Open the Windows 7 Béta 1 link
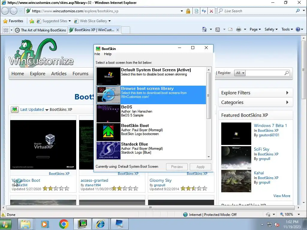This screenshot has height=230, width=307. click(x=270, y=125)
